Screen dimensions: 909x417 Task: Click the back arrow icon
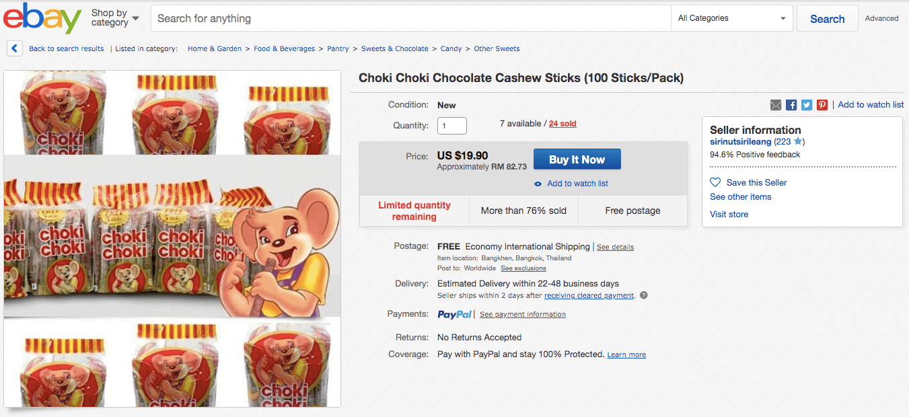14,48
